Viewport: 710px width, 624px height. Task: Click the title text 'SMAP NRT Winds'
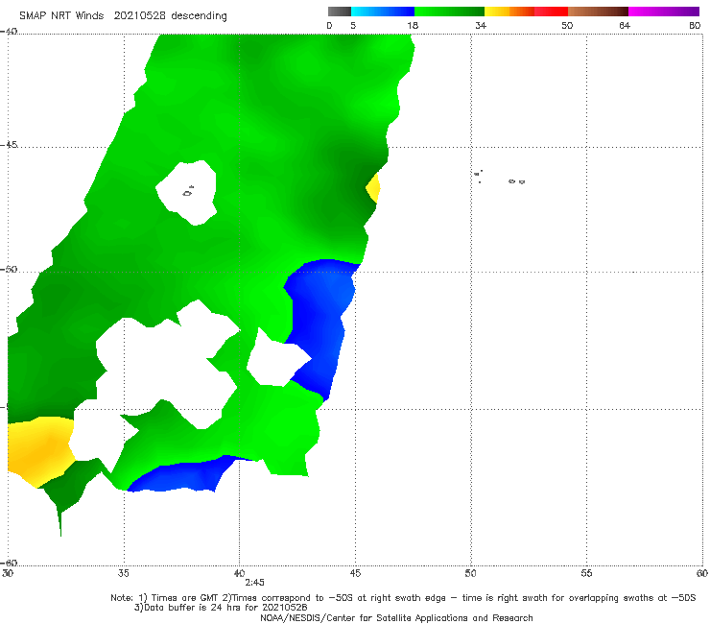[61, 15]
